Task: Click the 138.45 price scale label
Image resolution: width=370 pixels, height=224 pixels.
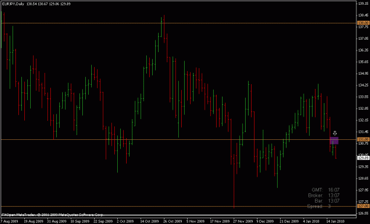Action: pos(363,15)
